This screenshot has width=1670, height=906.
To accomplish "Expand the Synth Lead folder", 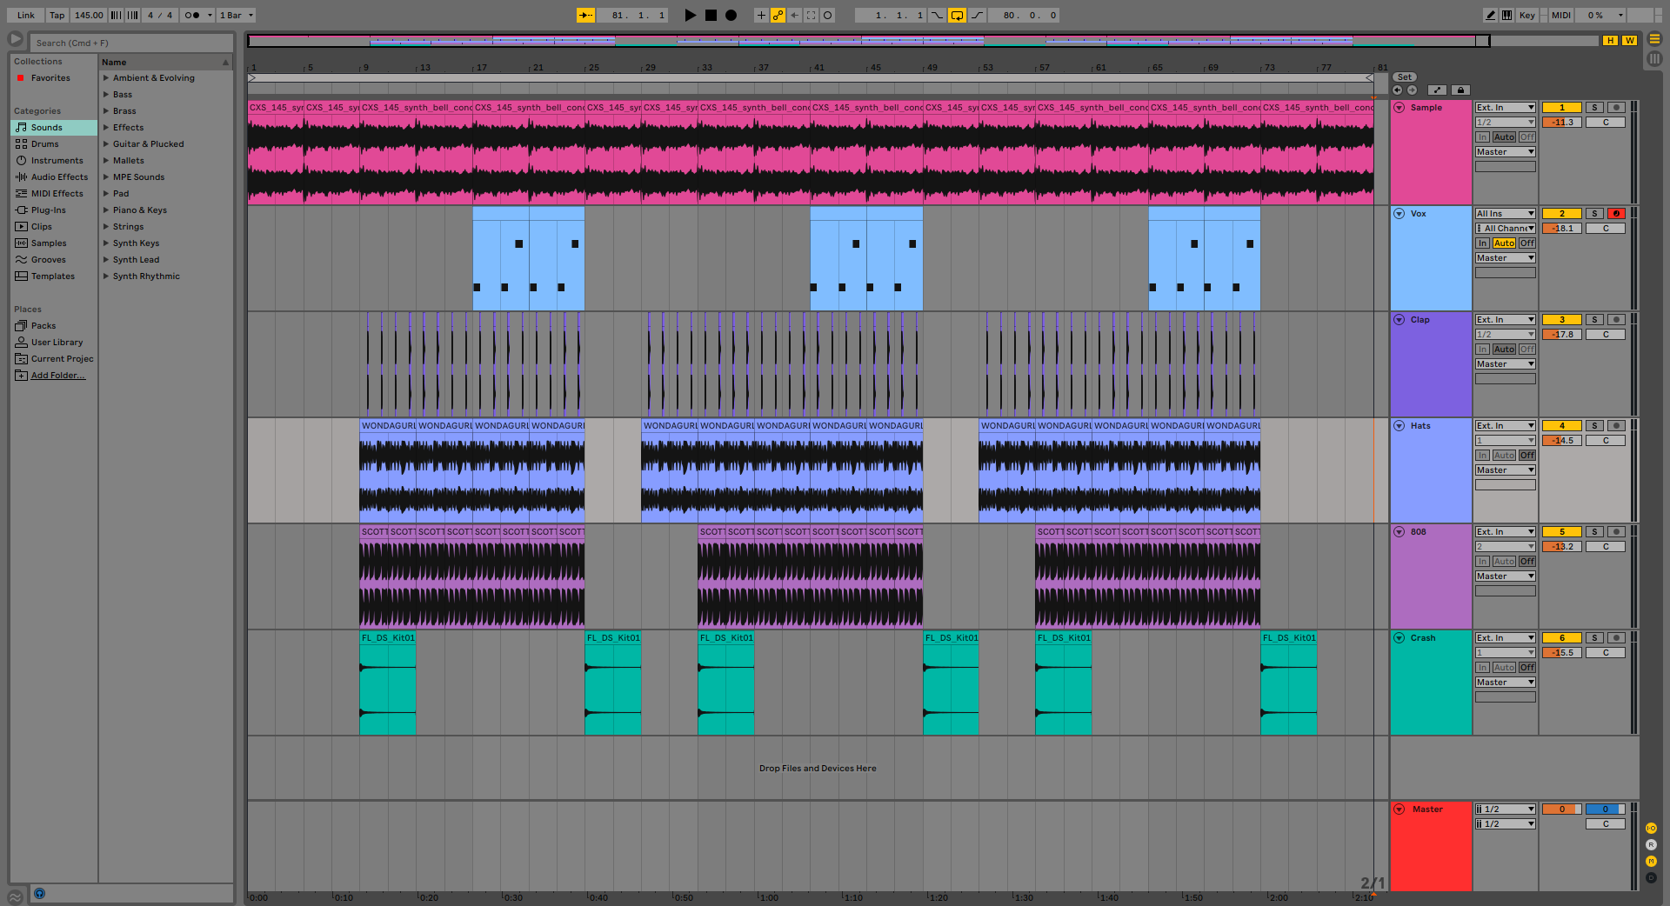I will (106, 259).
